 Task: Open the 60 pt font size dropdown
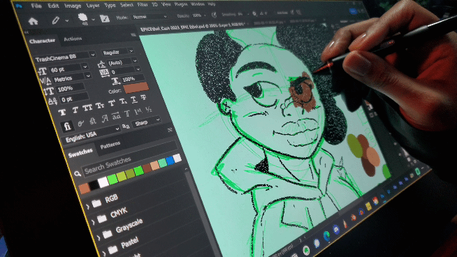(85, 67)
